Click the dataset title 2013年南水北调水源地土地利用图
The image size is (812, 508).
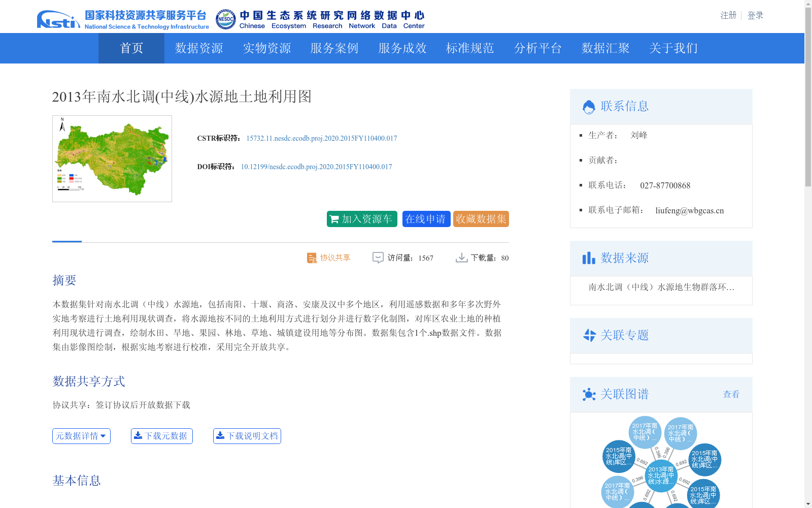(x=182, y=97)
